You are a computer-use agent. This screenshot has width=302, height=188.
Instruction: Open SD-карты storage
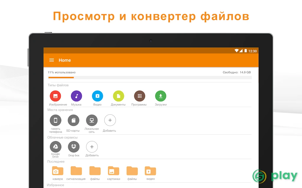coord(73,120)
